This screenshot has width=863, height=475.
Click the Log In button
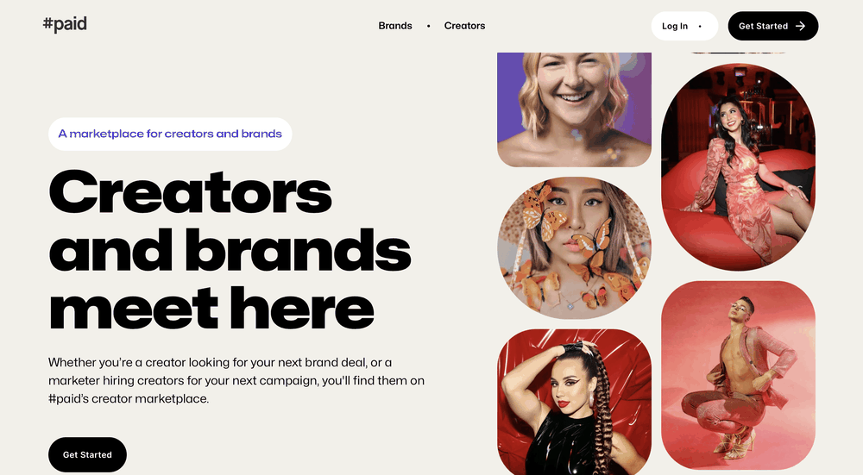point(684,26)
